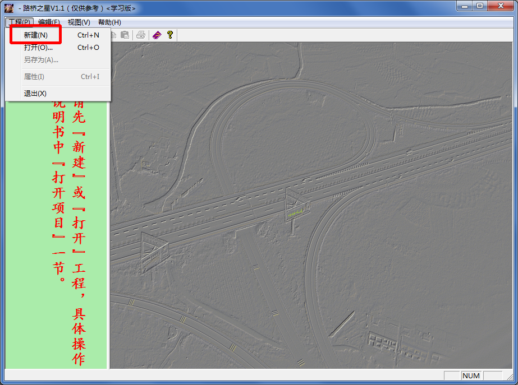The height and width of the screenshot is (385, 518).
Task: Collapse the open 工程(P) menu
Action: (x=20, y=22)
